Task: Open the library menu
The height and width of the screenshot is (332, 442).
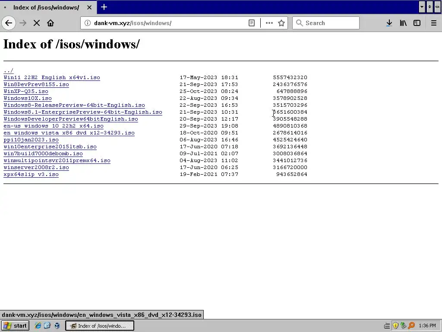Action: click(x=403, y=23)
